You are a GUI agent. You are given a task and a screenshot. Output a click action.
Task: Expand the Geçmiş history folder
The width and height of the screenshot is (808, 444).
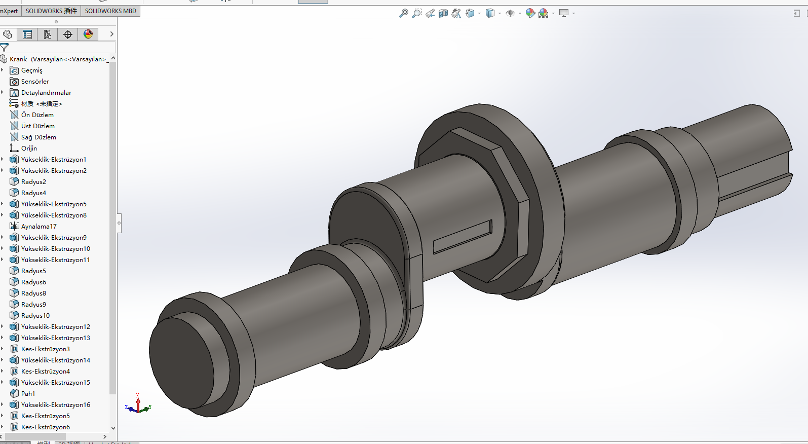click(2, 70)
